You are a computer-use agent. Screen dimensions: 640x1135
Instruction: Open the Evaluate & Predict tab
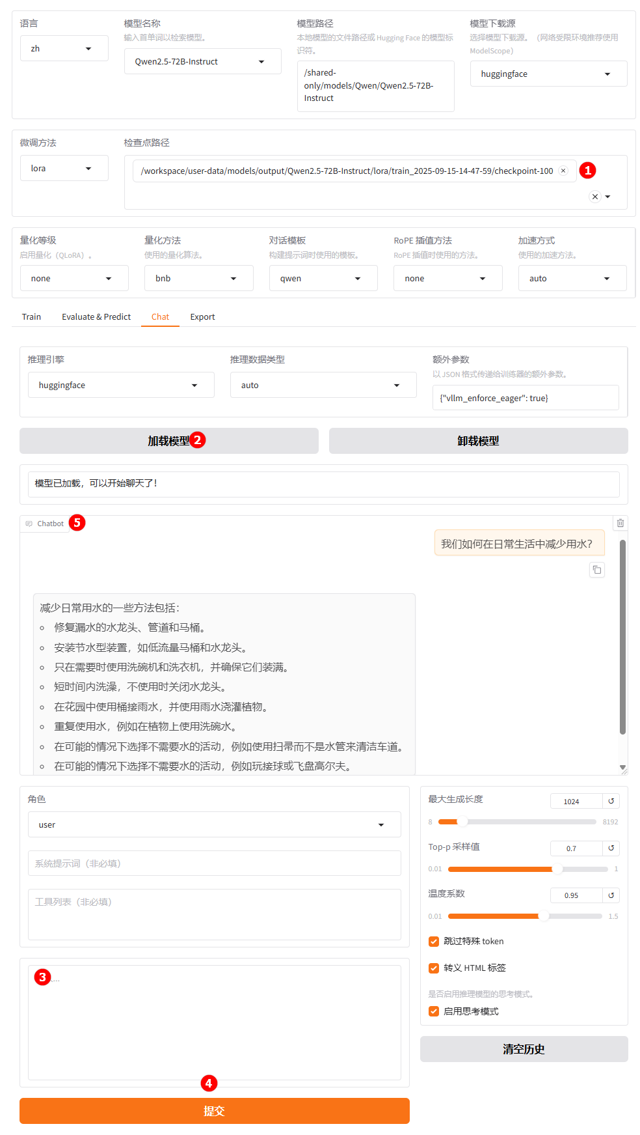click(x=96, y=317)
